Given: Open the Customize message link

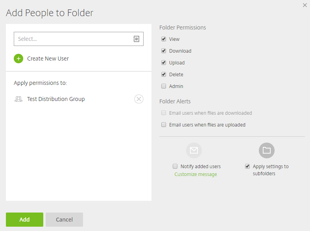Looking at the screenshot, I should point(196,174).
